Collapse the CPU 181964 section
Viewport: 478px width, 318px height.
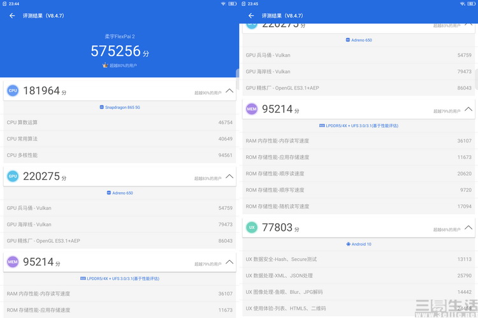click(x=229, y=91)
